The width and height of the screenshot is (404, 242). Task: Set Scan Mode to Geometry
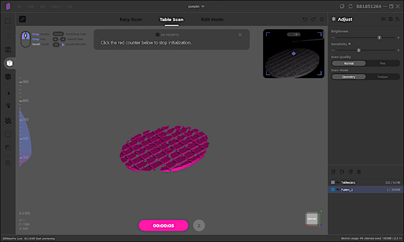click(348, 77)
